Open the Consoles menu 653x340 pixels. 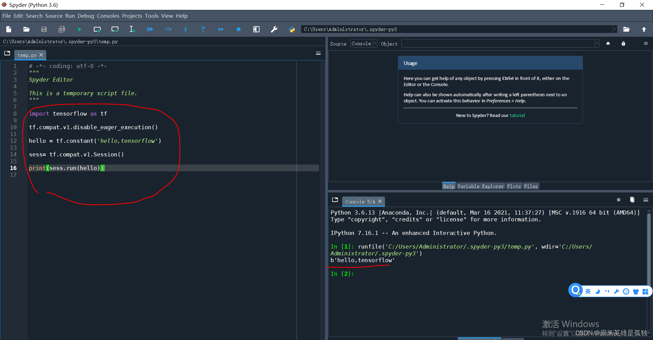pos(108,16)
